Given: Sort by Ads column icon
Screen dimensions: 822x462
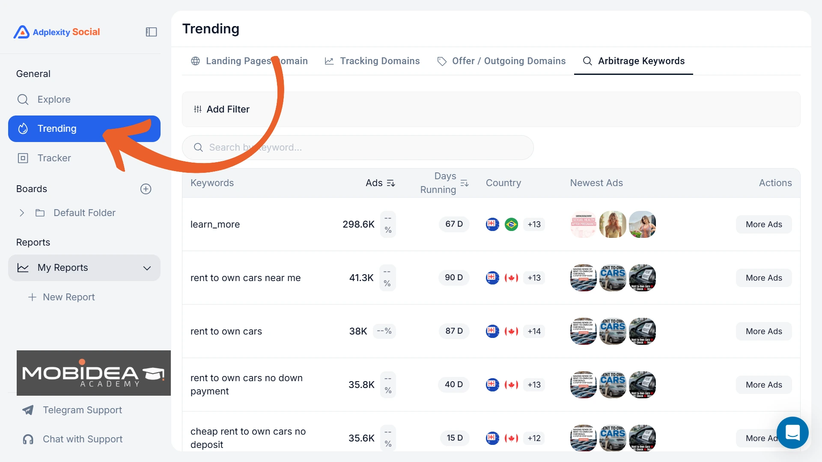Looking at the screenshot, I should [391, 183].
